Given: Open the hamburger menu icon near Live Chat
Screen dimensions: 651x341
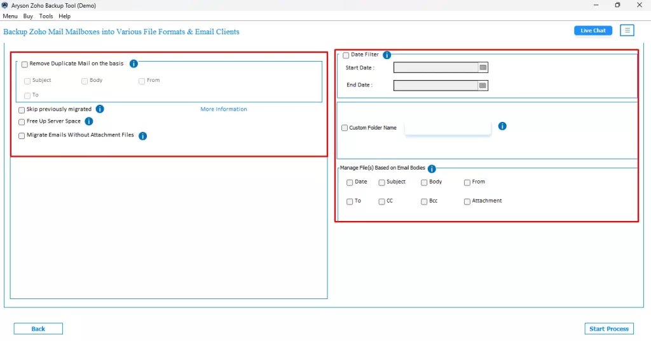Looking at the screenshot, I should [x=627, y=30].
